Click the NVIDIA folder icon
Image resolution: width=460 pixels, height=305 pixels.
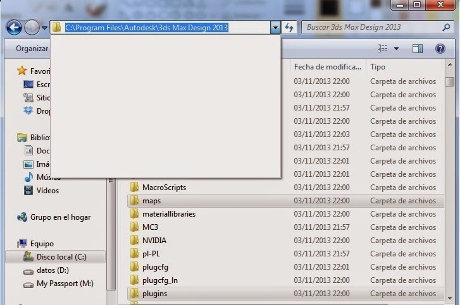coord(134,240)
